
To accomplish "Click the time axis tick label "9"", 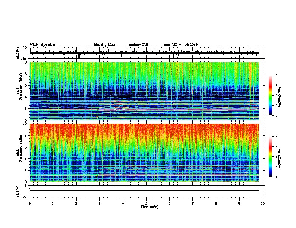I will 239,203.
